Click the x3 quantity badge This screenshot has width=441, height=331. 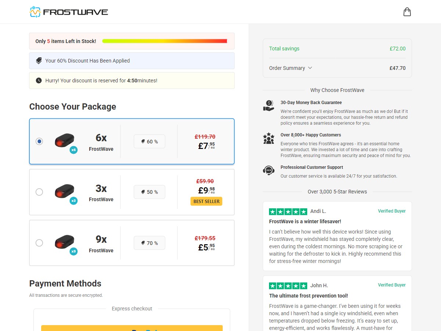tap(73, 201)
